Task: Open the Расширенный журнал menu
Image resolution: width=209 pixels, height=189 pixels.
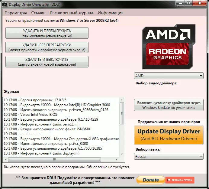Action: click(x=72, y=13)
